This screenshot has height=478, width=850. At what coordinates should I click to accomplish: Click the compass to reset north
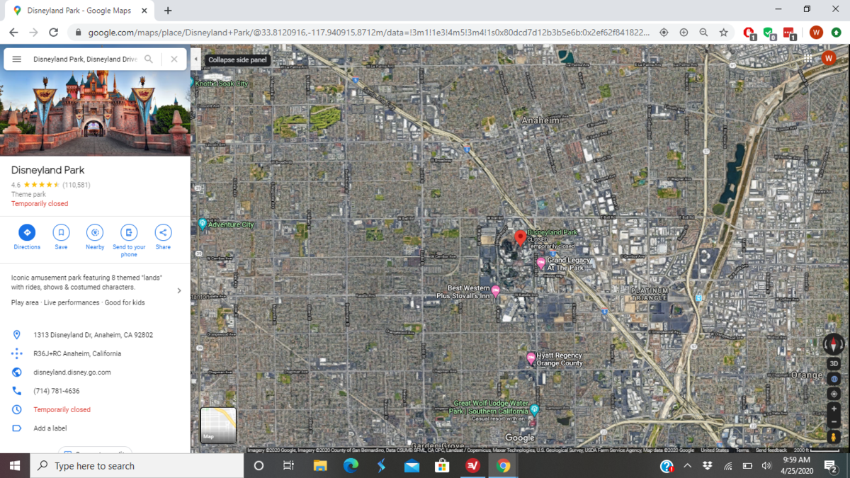pos(834,344)
